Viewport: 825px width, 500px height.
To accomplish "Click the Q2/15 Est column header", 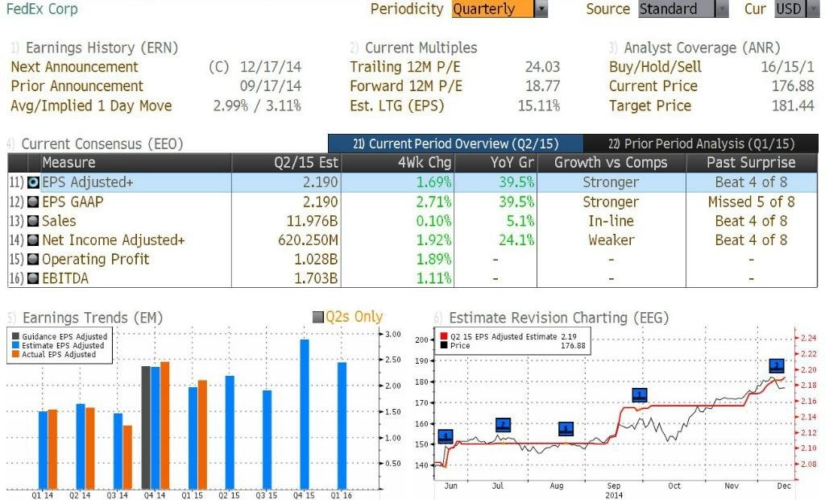I will (287, 163).
